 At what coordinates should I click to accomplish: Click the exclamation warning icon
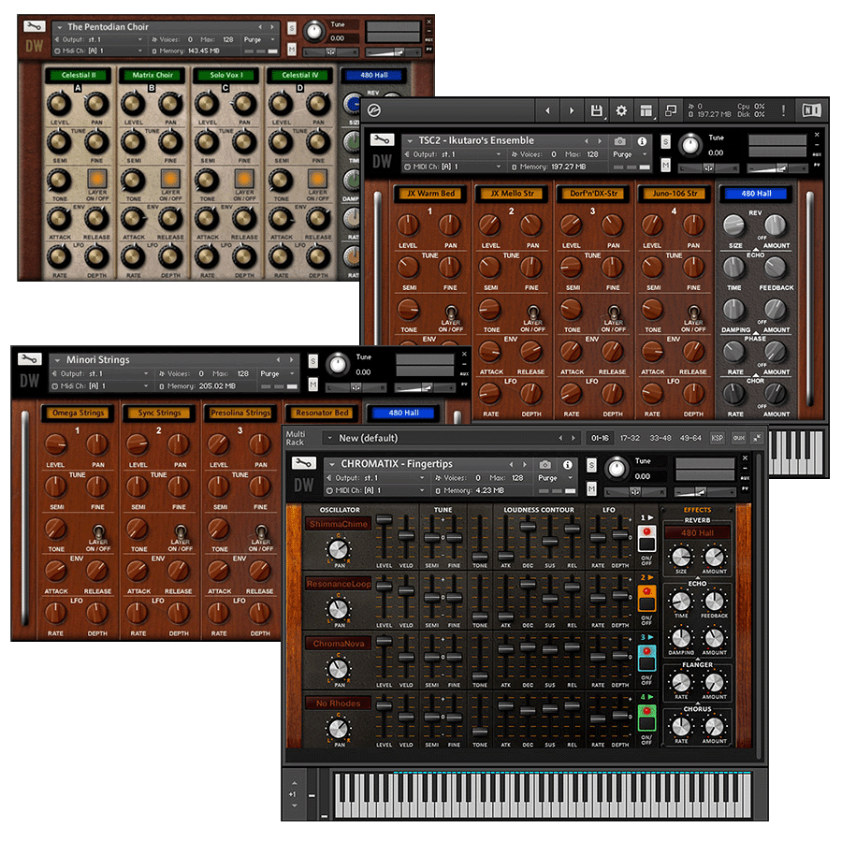[783, 110]
